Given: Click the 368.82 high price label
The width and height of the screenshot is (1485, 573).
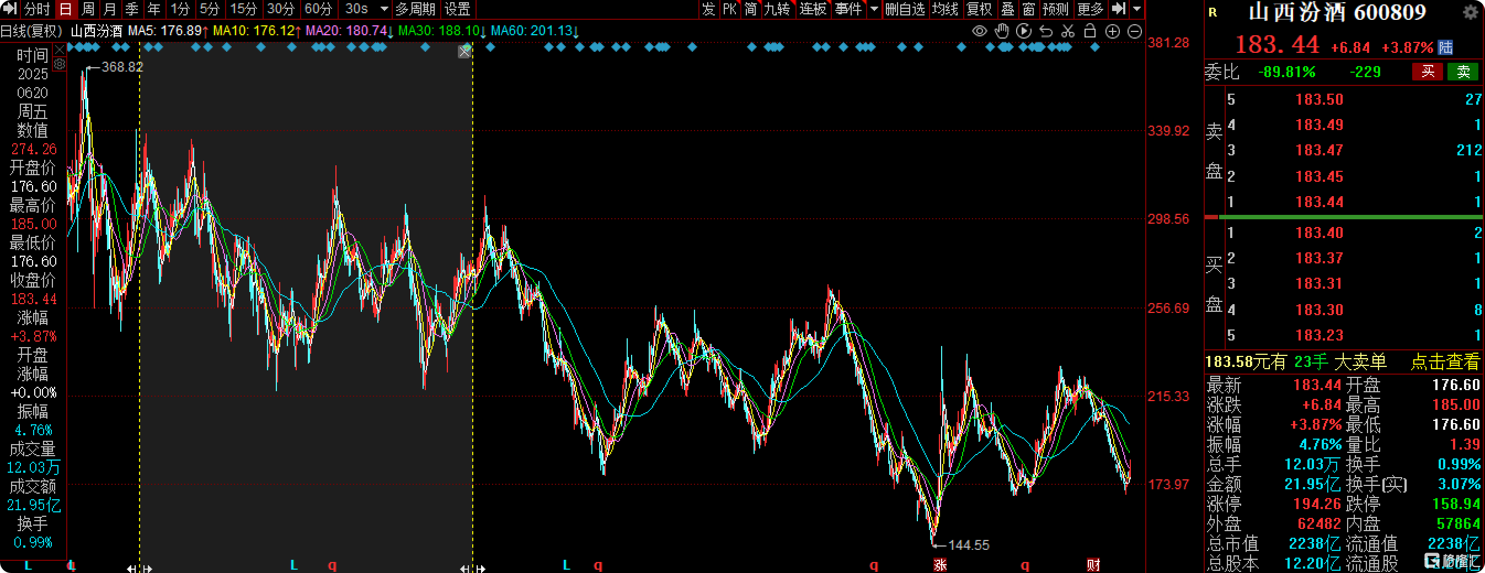Looking at the screenshot, I should coord(122,67).
